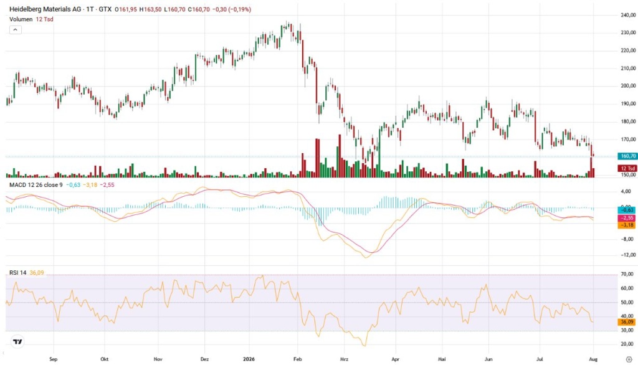Click the 70,00 RSI axis label
This screenshot has width=638, height=365.
coord(627,274)
